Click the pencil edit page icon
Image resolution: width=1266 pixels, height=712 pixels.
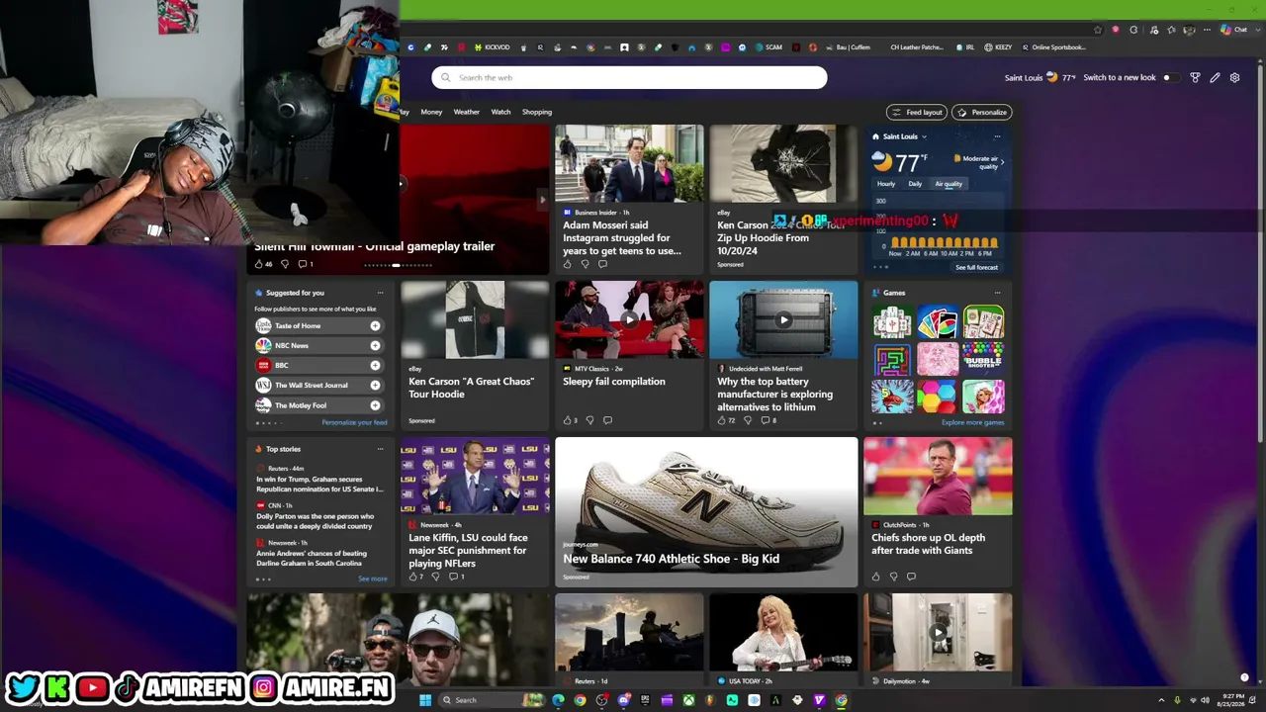[x=1215, y=77]
